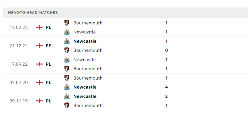Click Bournemouth crest in 09.11.19 match
248x113 pixels.
click(67, 105)
